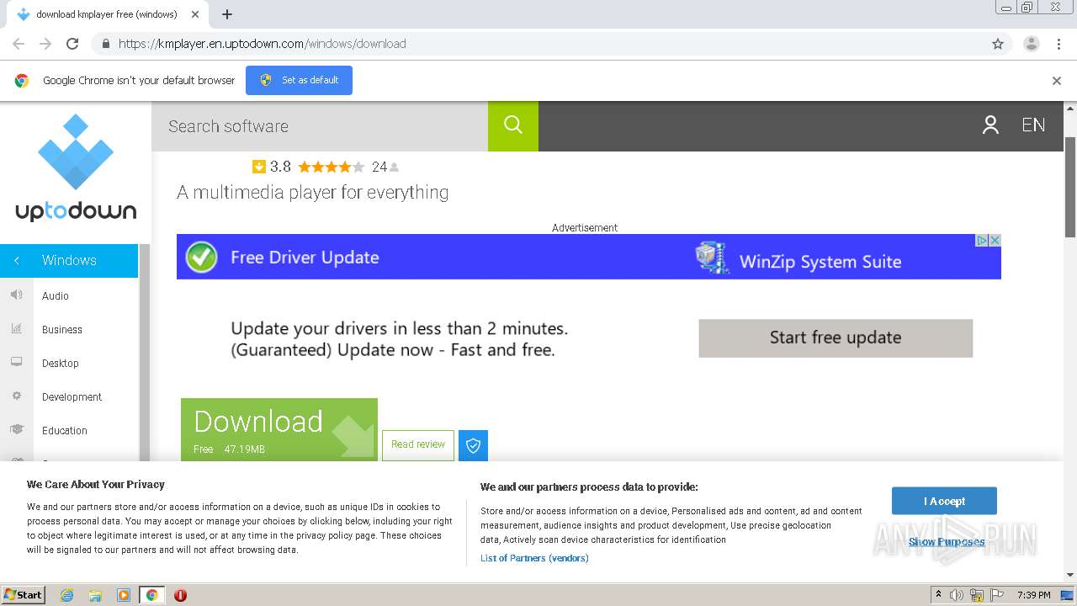Click the yellow download count badge

click(x=259, y=167)
